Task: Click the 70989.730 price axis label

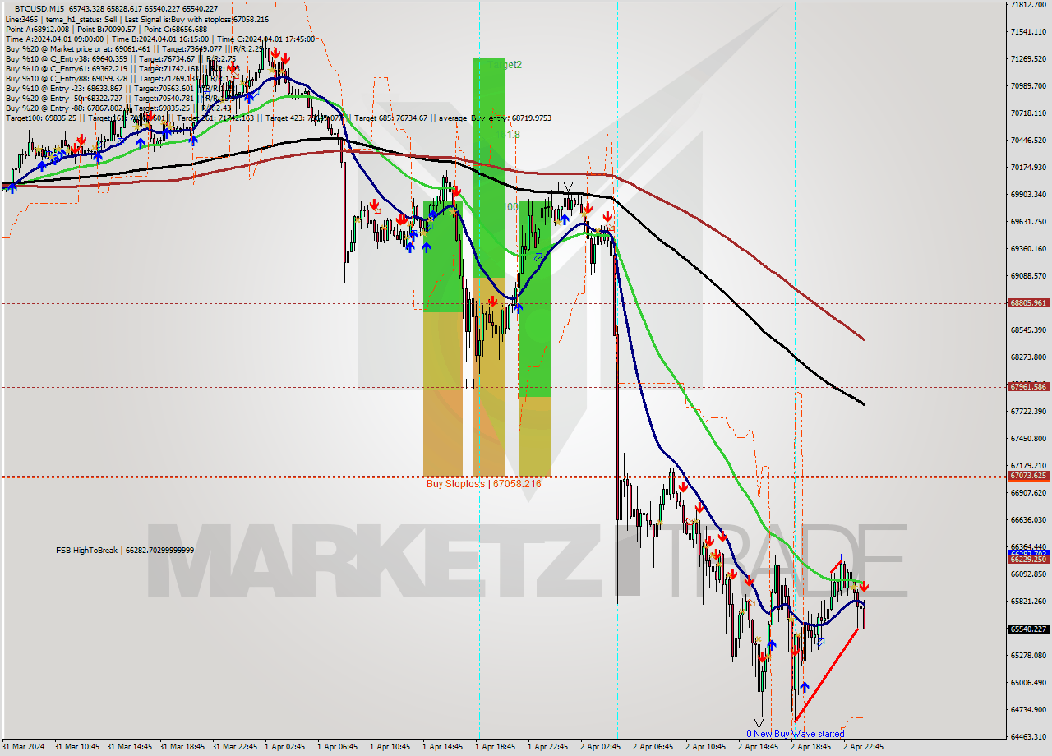Action: tap(1028, 86)
